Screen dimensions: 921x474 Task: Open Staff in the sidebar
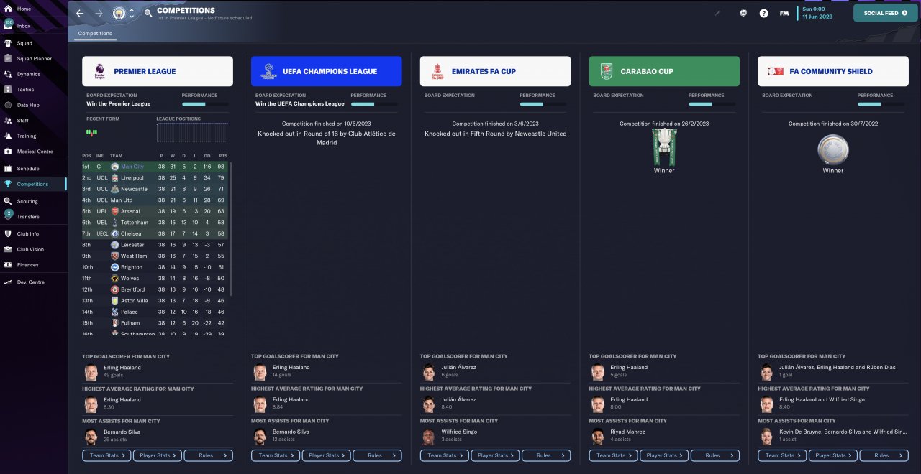coord(33,121)
